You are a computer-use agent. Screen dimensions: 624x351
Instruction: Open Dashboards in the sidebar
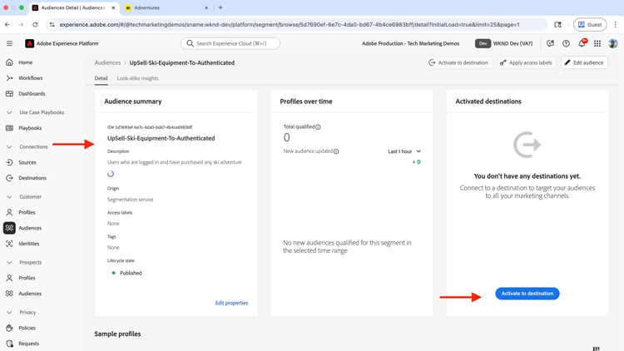tap(32, 93)
